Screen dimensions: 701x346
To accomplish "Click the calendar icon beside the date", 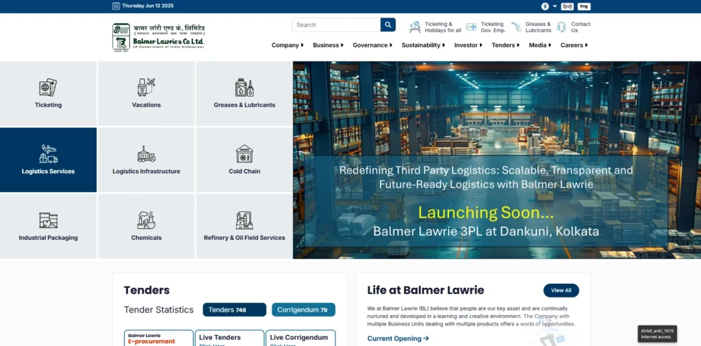I will coord(116,5).
